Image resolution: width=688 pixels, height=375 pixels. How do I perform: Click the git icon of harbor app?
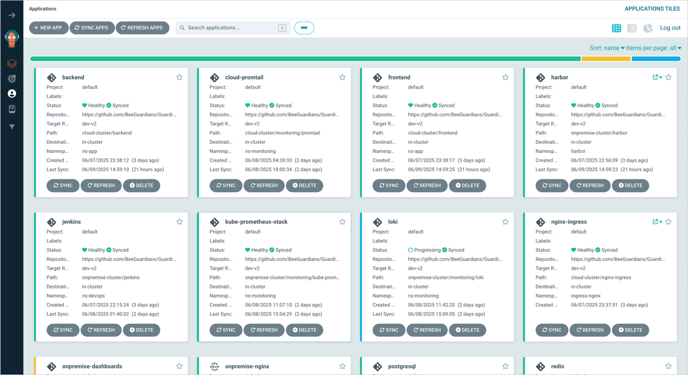(x=540, y=78)
